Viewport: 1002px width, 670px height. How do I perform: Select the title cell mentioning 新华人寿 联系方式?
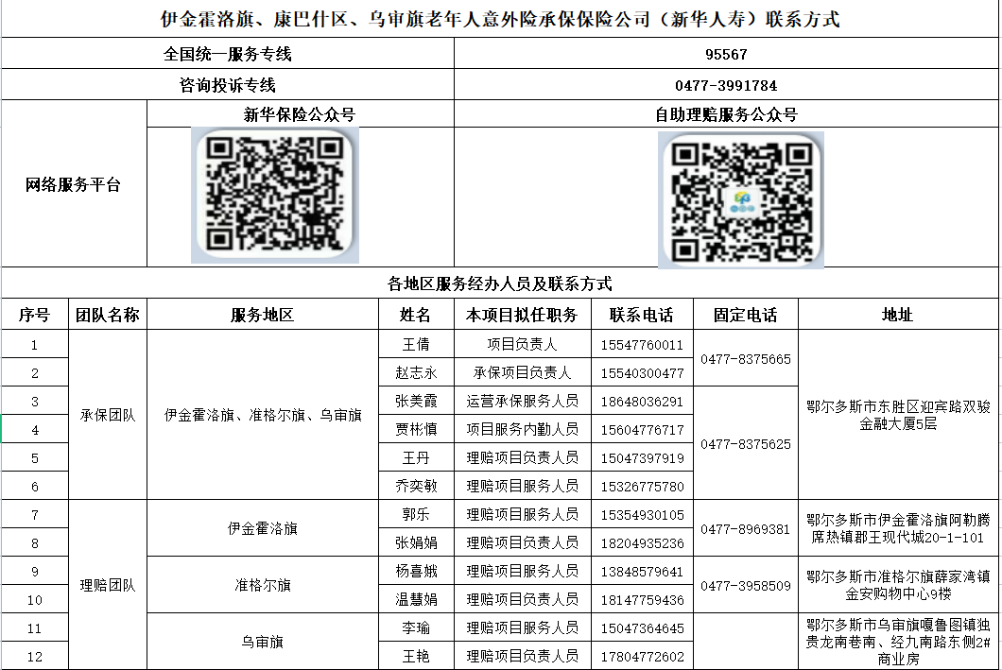click(x=500, y=19)
